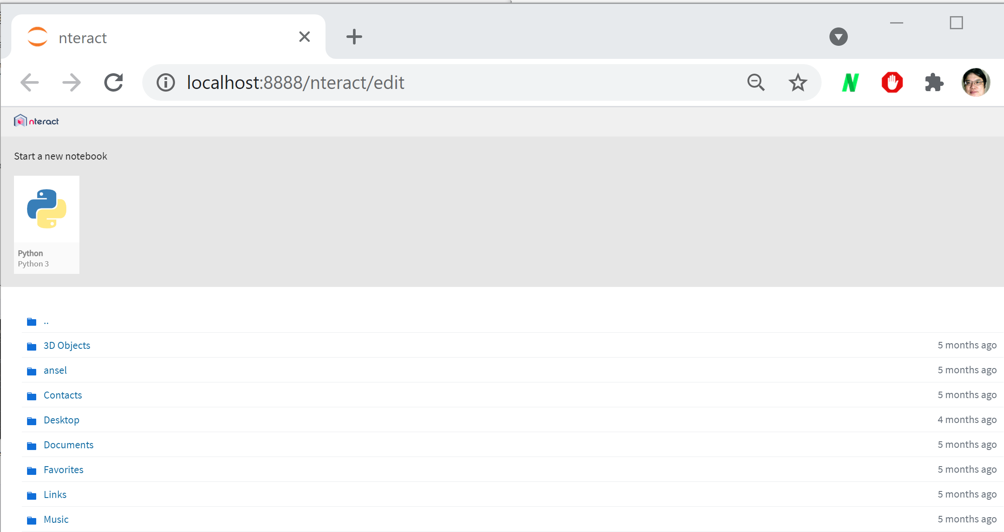View site information for localhost
The width and height of the screenshot is (1004, 532).
point(166,82)
